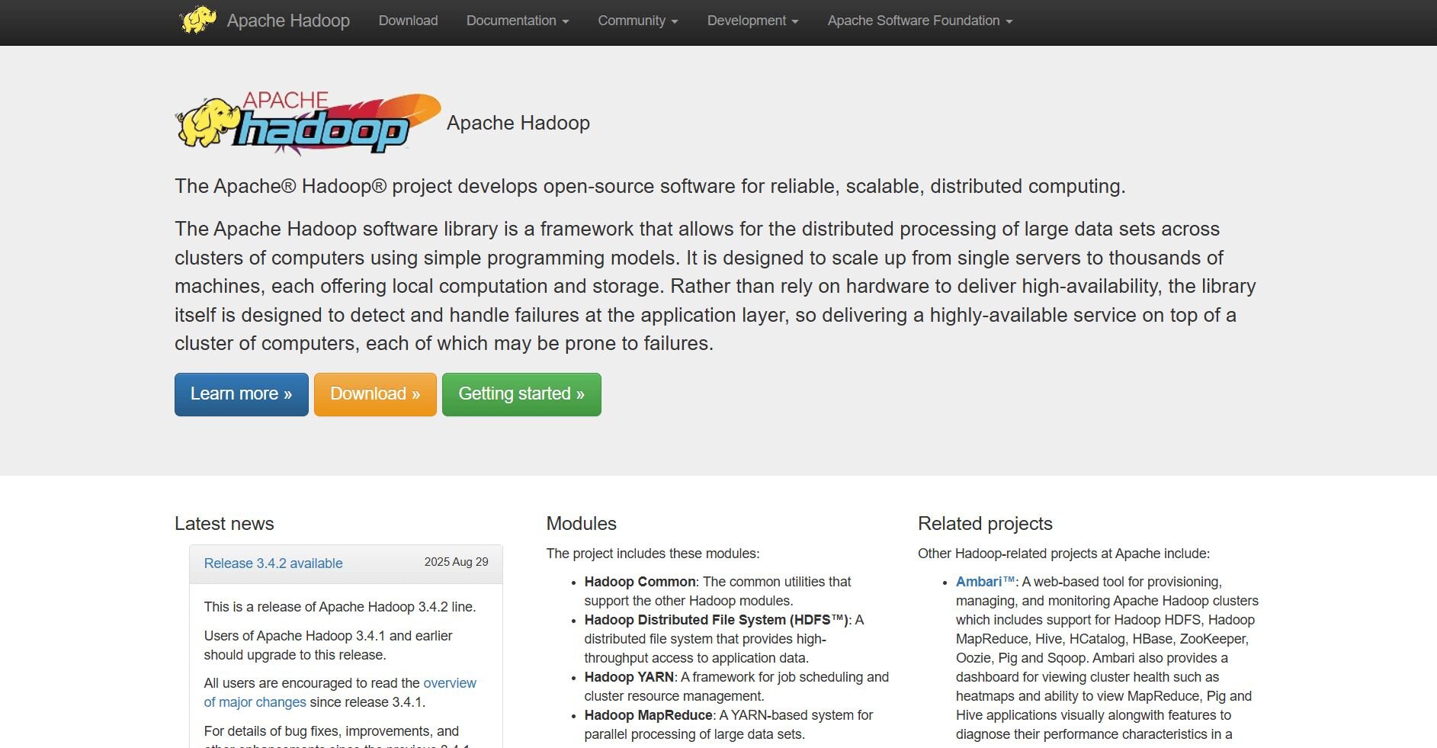Open the Release 3.4.2 available link
Screen dimensions: 1437x748
tap(273, 563)
